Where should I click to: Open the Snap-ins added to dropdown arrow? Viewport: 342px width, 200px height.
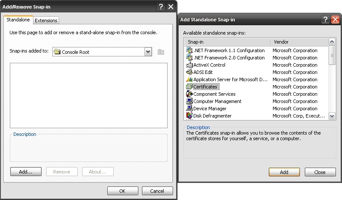click(148, 52)
